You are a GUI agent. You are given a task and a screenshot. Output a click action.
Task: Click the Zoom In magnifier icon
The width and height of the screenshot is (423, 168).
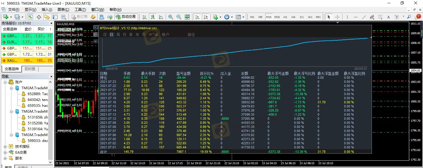pyautogui.click(x=171, y=17)
